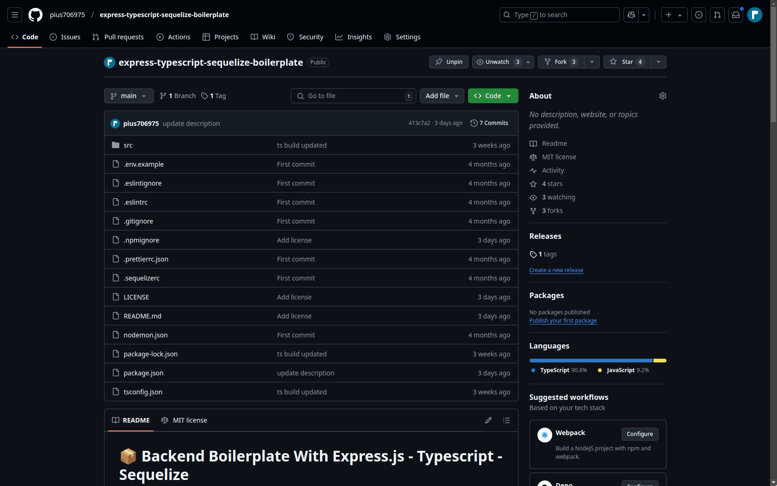The image size is (777, 486).
Task: Open the Add file dropdown
Action: pos(442,96)
